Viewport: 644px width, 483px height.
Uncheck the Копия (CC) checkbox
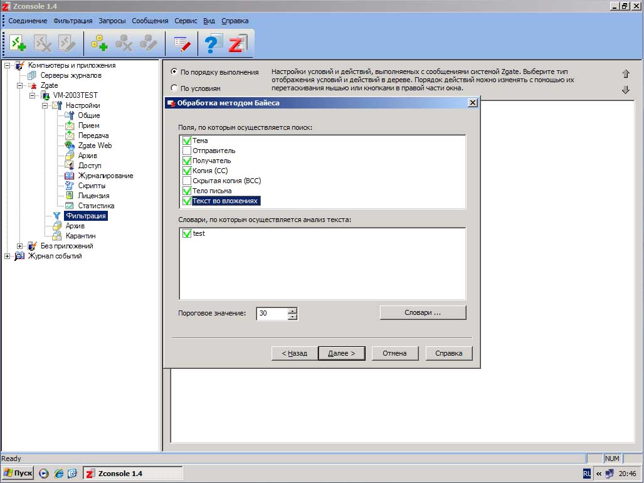click(x=187, y=171)
